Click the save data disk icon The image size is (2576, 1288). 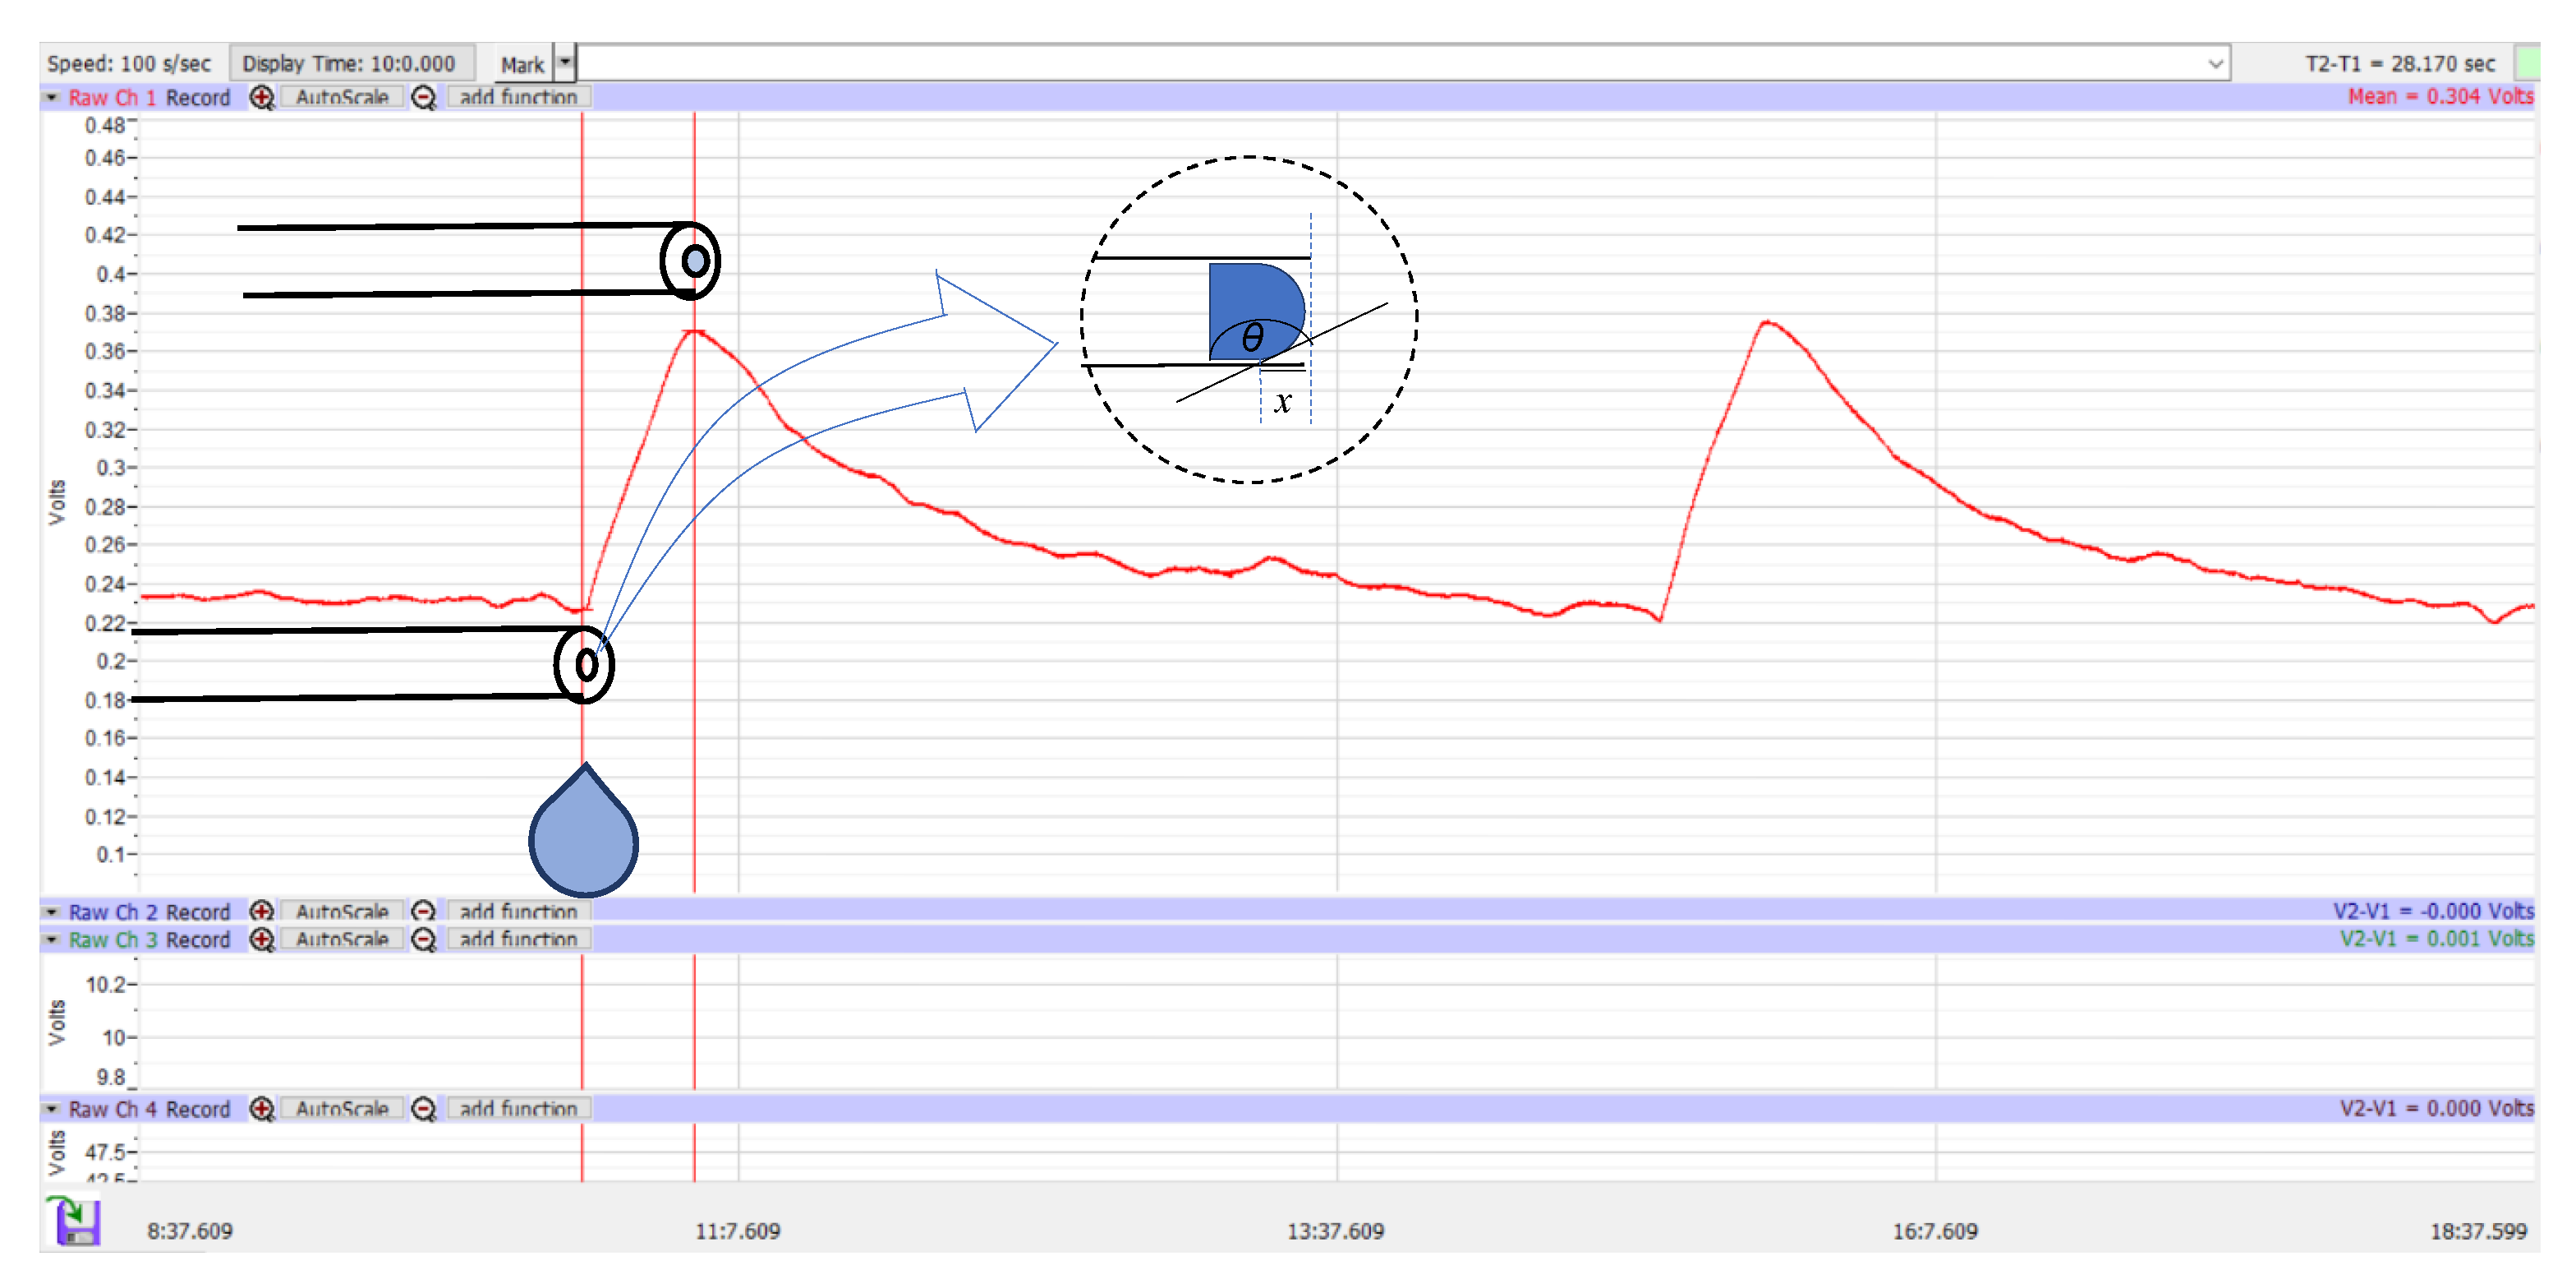coord(76,1221)
